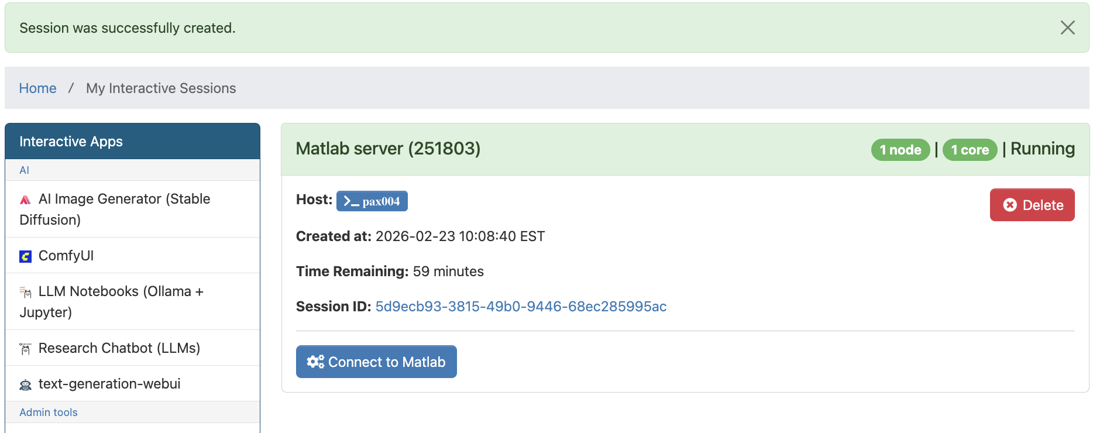The width and height of the screenshot is (1093, 433).
Task: Click the 1 node badge
Action: click(x=900, y=150)
